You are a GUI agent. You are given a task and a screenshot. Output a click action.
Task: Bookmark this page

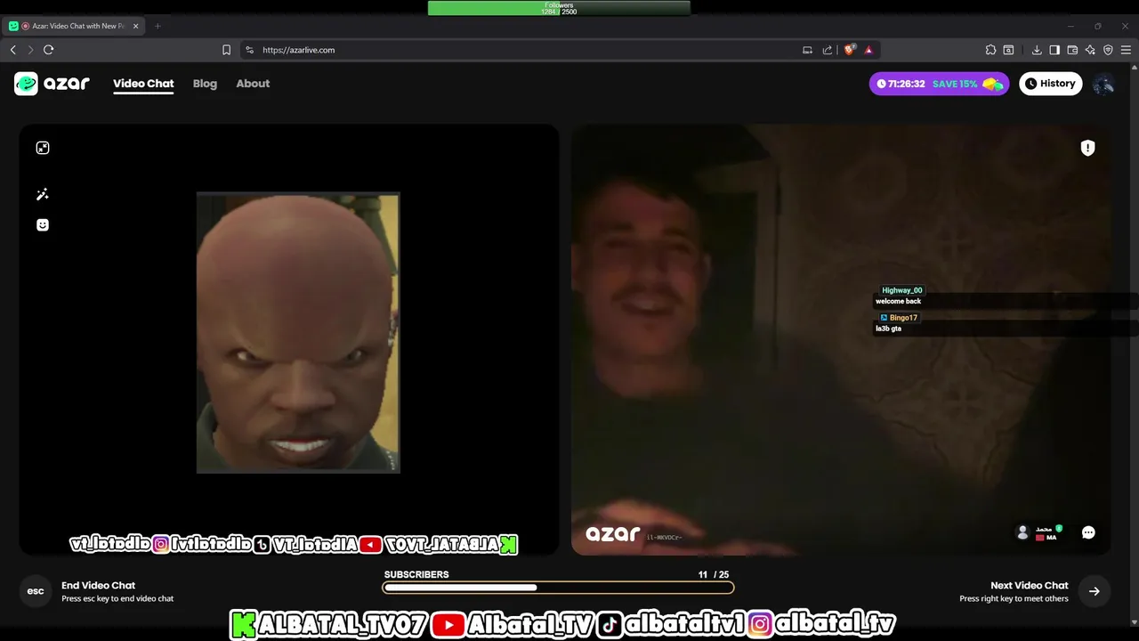[x=226, y=50]
